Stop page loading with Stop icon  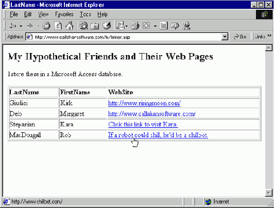(x=46, y=26)
